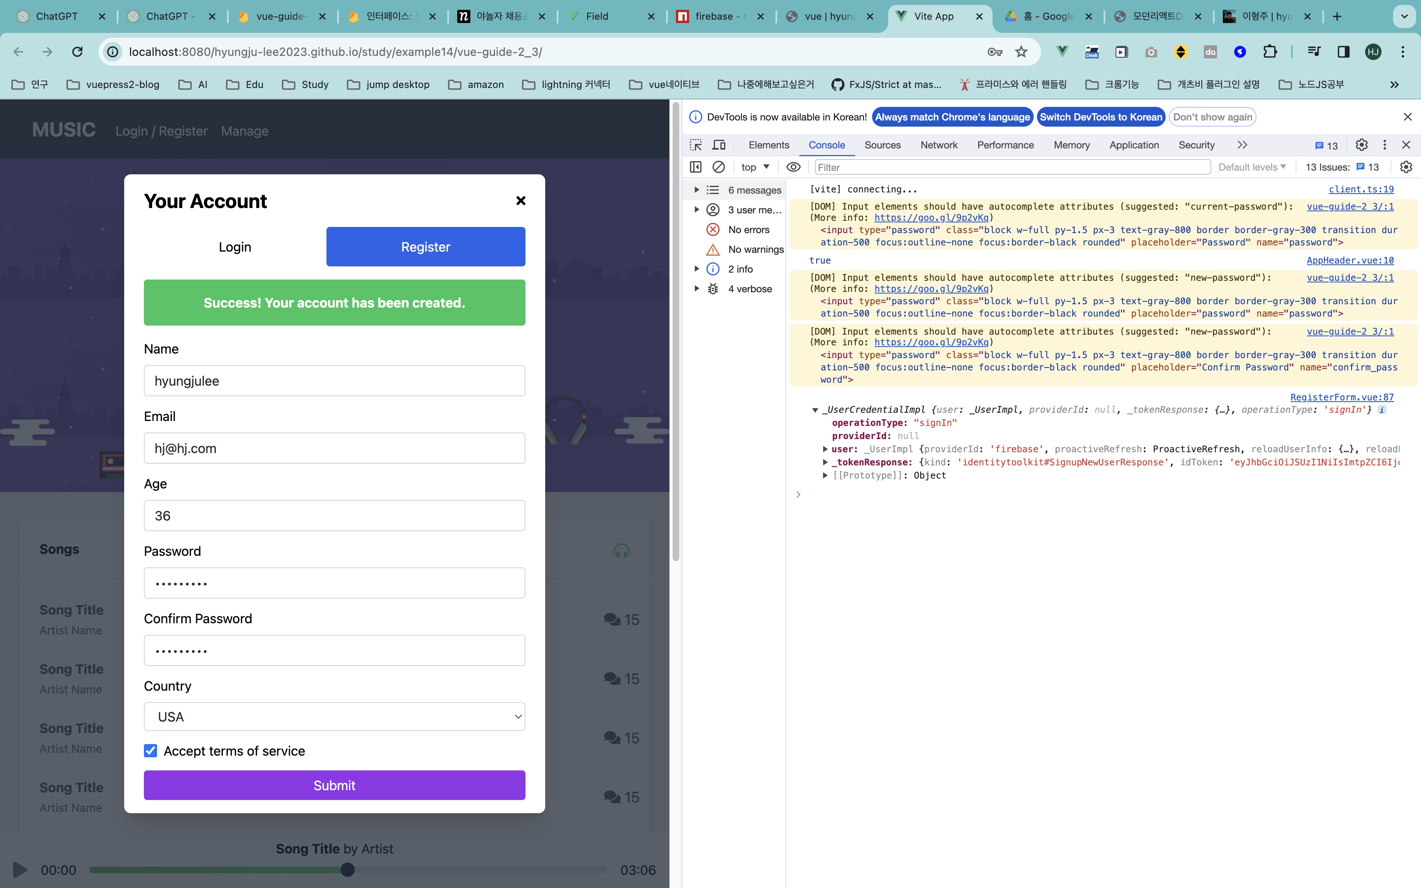
Task: Open console settings gear icon
Action: (x=1406, y=167)
